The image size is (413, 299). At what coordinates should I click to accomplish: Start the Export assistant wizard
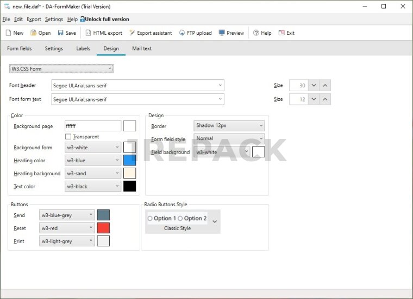132,33
